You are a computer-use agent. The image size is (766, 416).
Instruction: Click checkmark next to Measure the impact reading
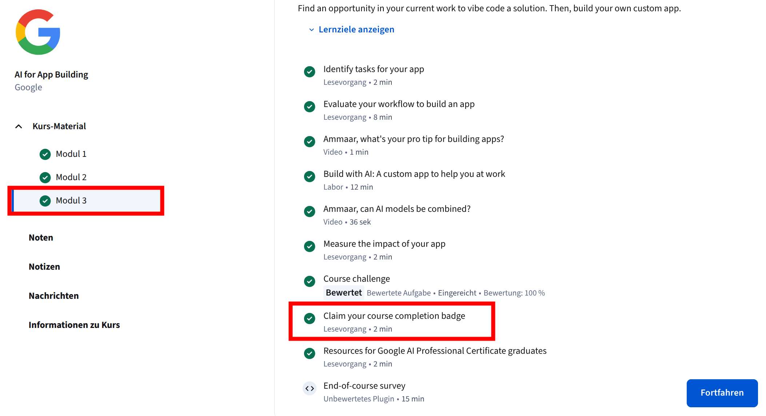click(310, 246)
